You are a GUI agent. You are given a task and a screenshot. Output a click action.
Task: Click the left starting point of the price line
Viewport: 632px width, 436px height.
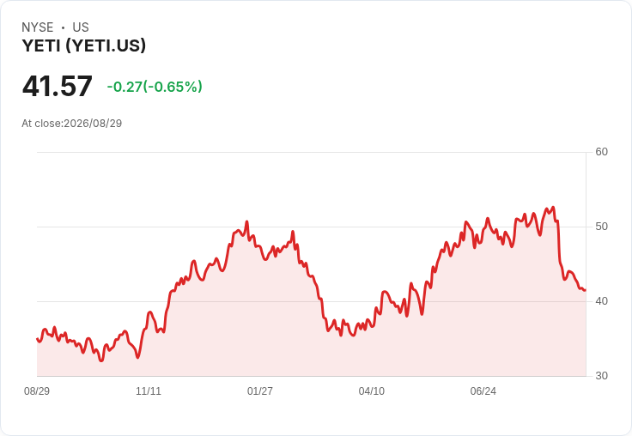(37, 338)
